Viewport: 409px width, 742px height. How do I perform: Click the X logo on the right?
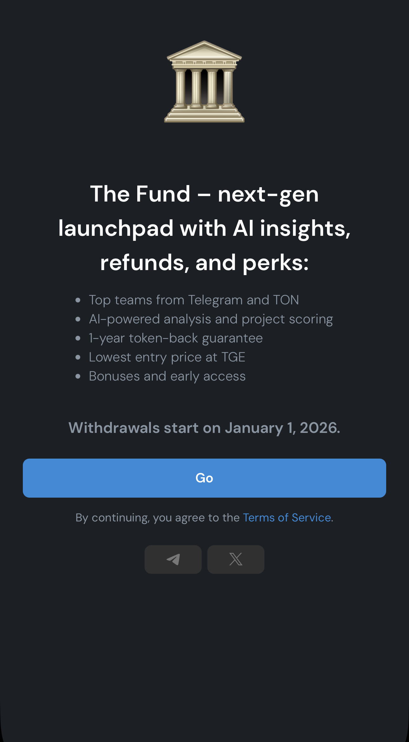pyautogui.click(x=236, y=560)
